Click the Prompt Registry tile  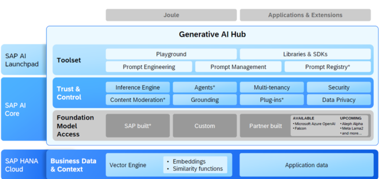point(327,67)
